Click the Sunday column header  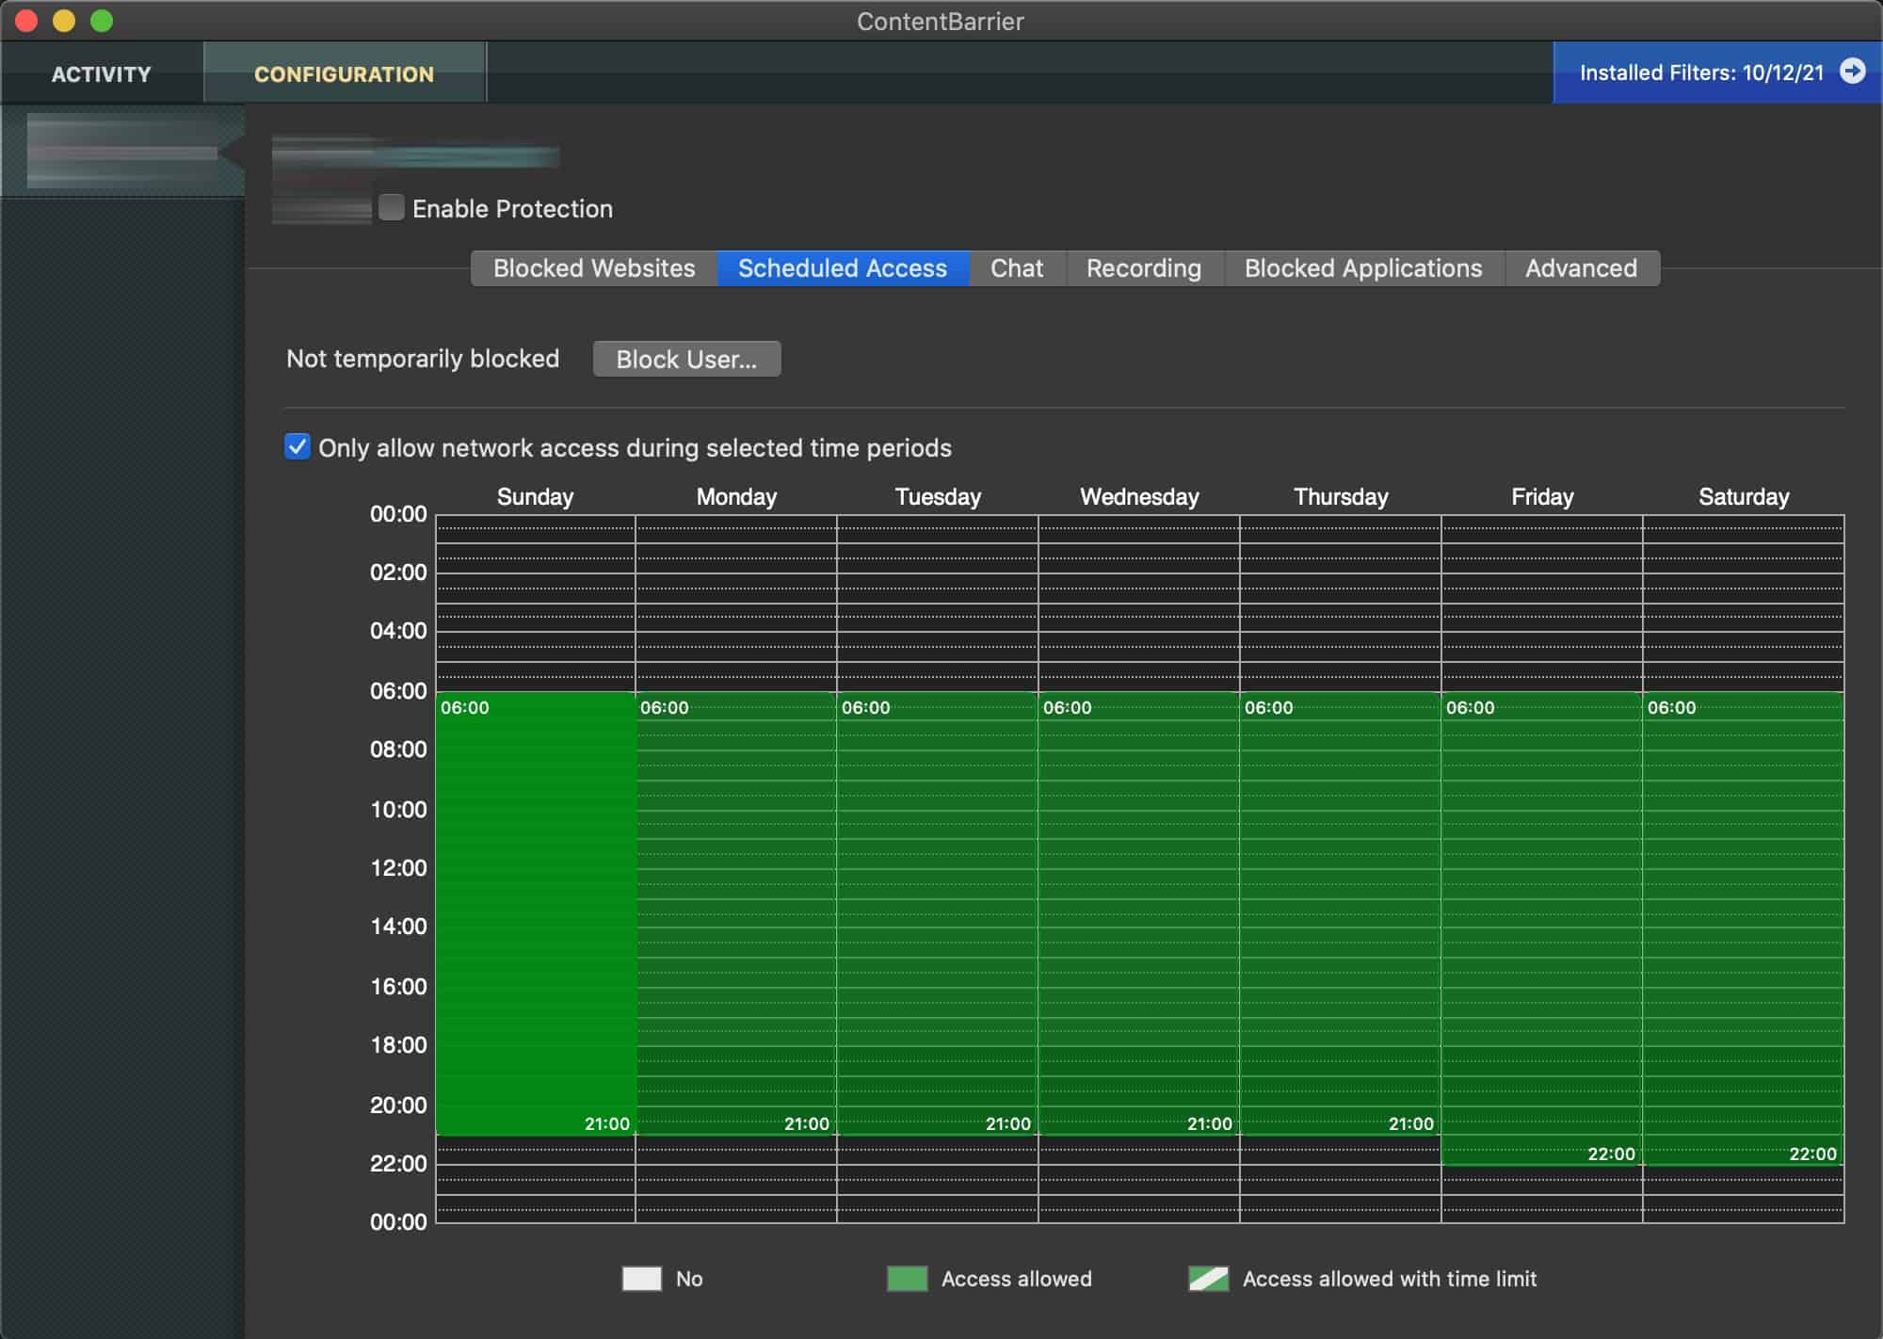(x=535, y=496)
